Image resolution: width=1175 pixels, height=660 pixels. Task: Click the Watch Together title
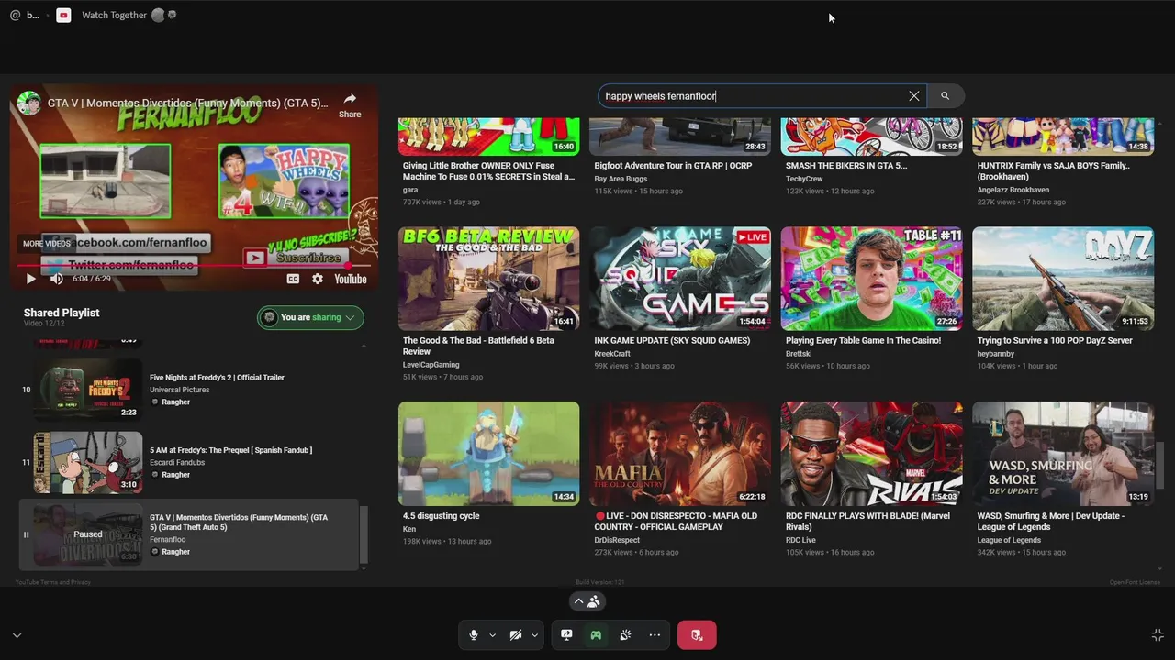[x=114, y=15]
